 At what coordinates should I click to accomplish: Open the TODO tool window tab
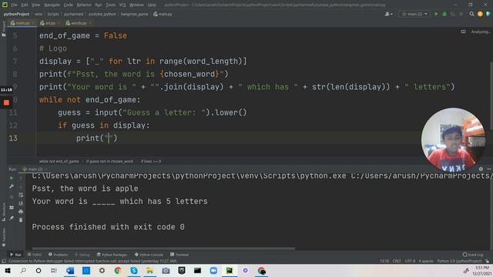click(35, 255)
